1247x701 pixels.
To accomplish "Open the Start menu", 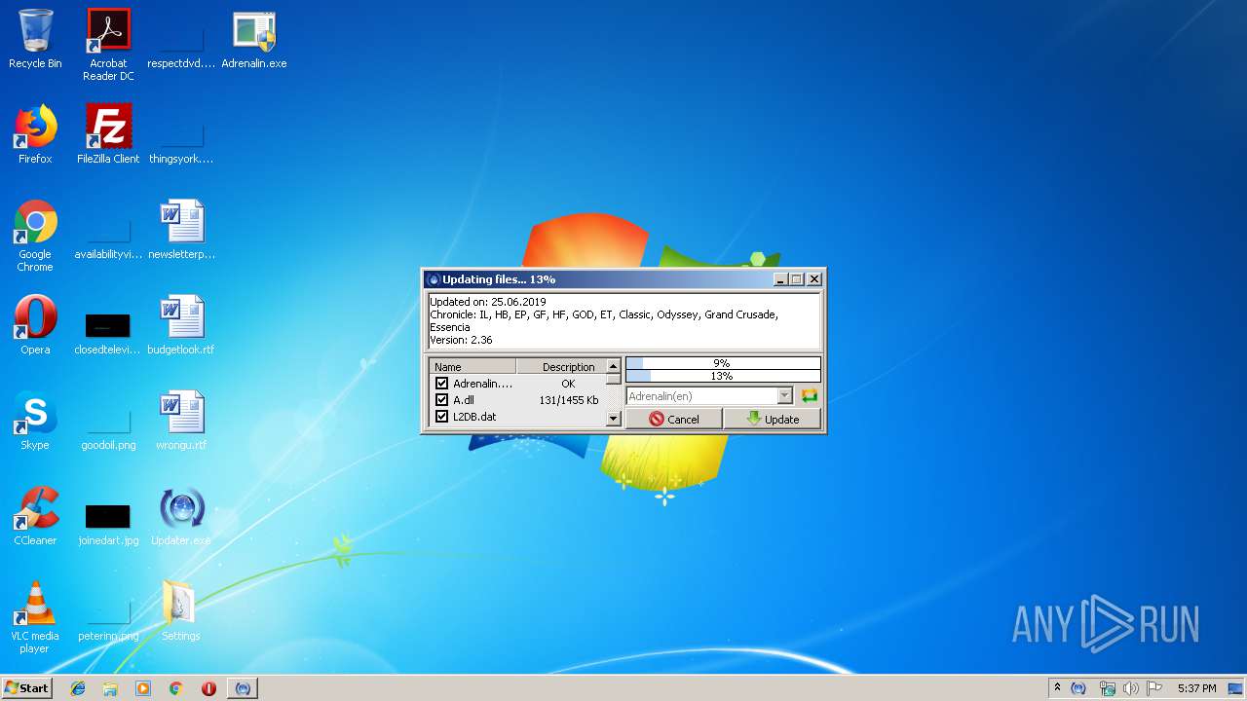I will (27, 687).
